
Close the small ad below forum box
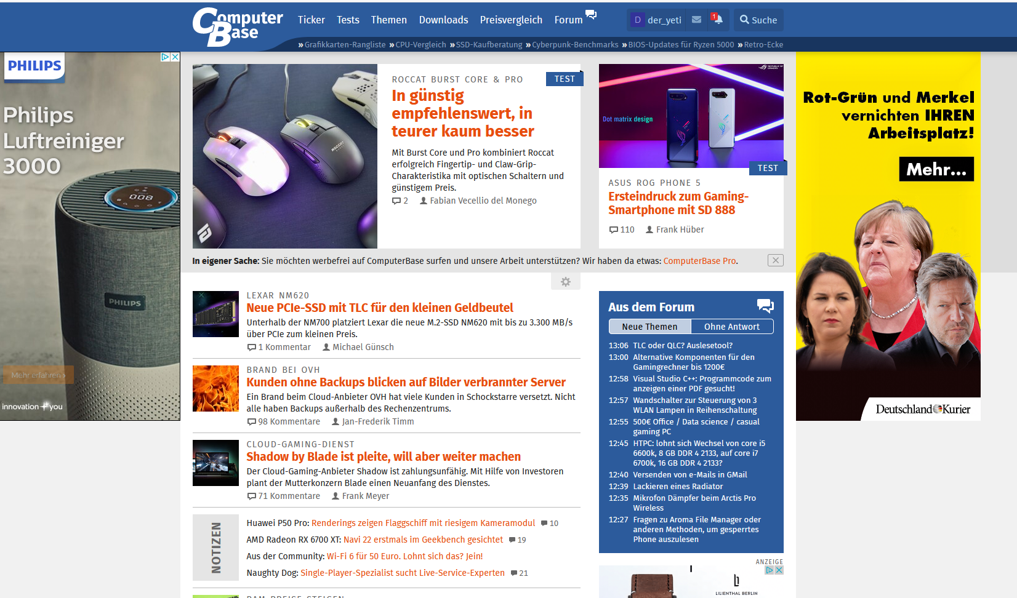[x=779, y=570]
